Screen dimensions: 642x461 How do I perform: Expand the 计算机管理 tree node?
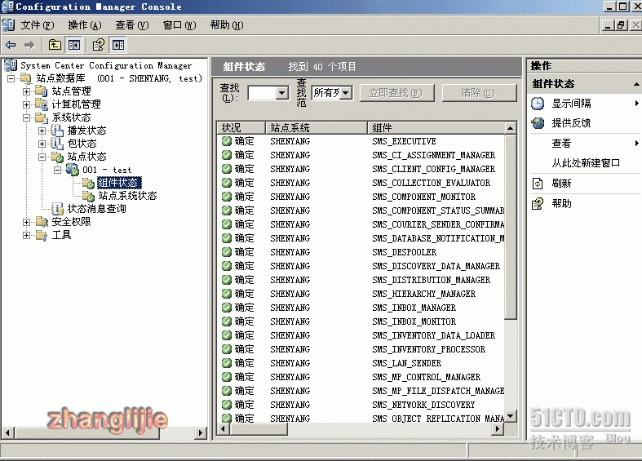[27, 104]
